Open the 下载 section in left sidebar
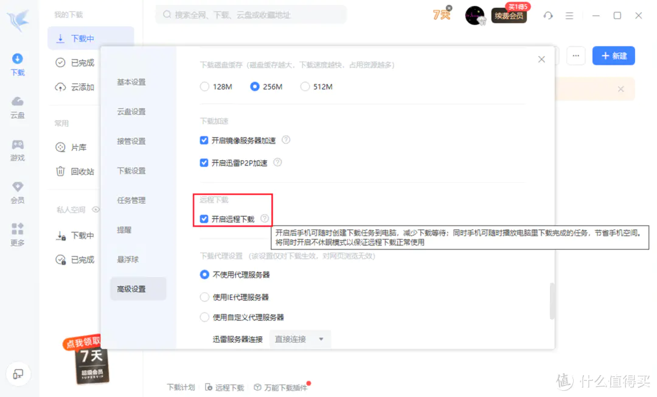 point(18,65)
